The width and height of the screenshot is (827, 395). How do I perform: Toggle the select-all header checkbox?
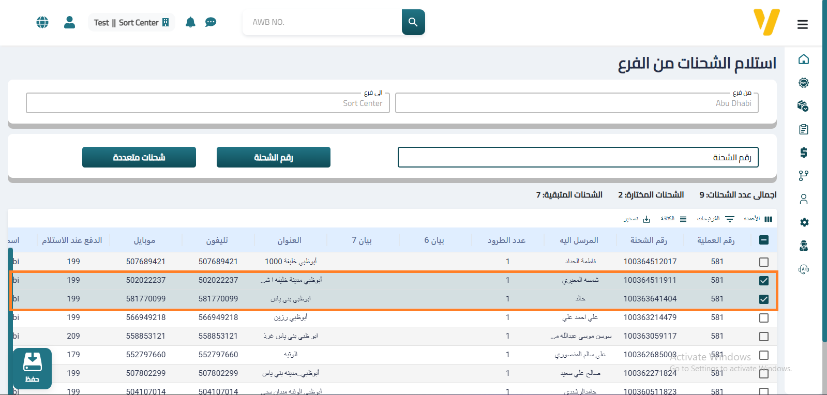coord(764,240)
